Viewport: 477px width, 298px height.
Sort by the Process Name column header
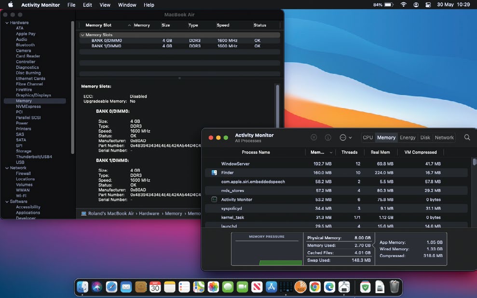256,152
